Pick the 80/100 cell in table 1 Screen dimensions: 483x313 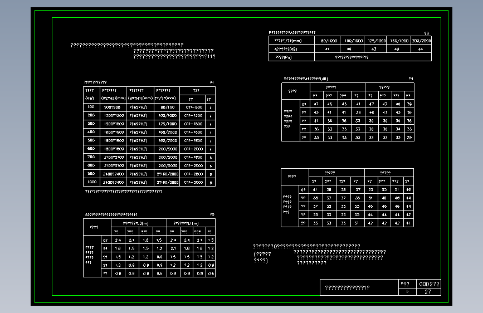(x=168, y=107)
